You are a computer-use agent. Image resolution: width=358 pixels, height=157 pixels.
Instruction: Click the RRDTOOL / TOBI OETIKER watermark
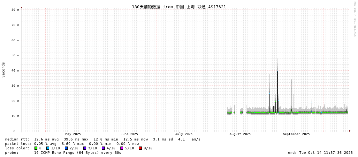(354, 19)
